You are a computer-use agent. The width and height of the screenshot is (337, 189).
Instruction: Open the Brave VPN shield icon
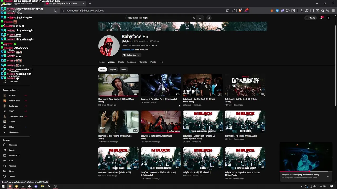click(x=328, y=10)
